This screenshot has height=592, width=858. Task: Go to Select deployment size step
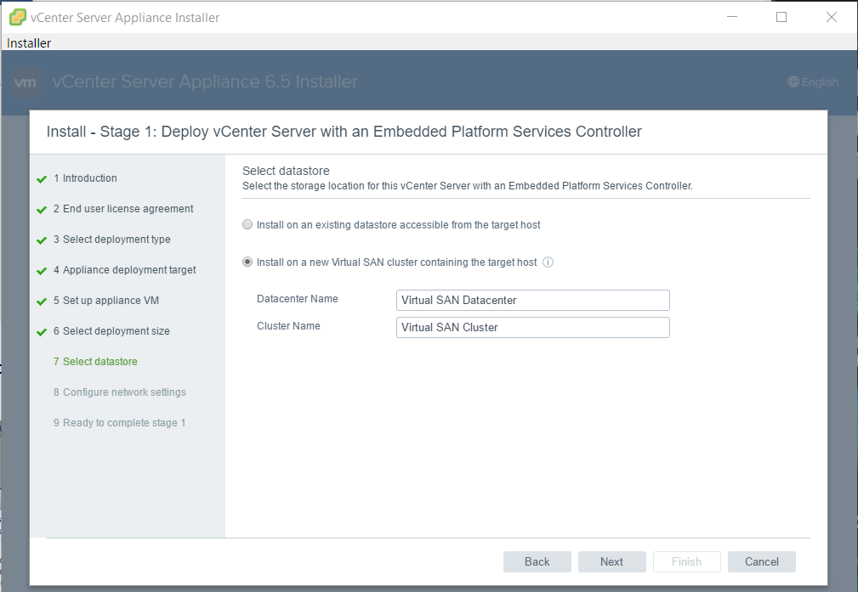(x=111, y=331)
